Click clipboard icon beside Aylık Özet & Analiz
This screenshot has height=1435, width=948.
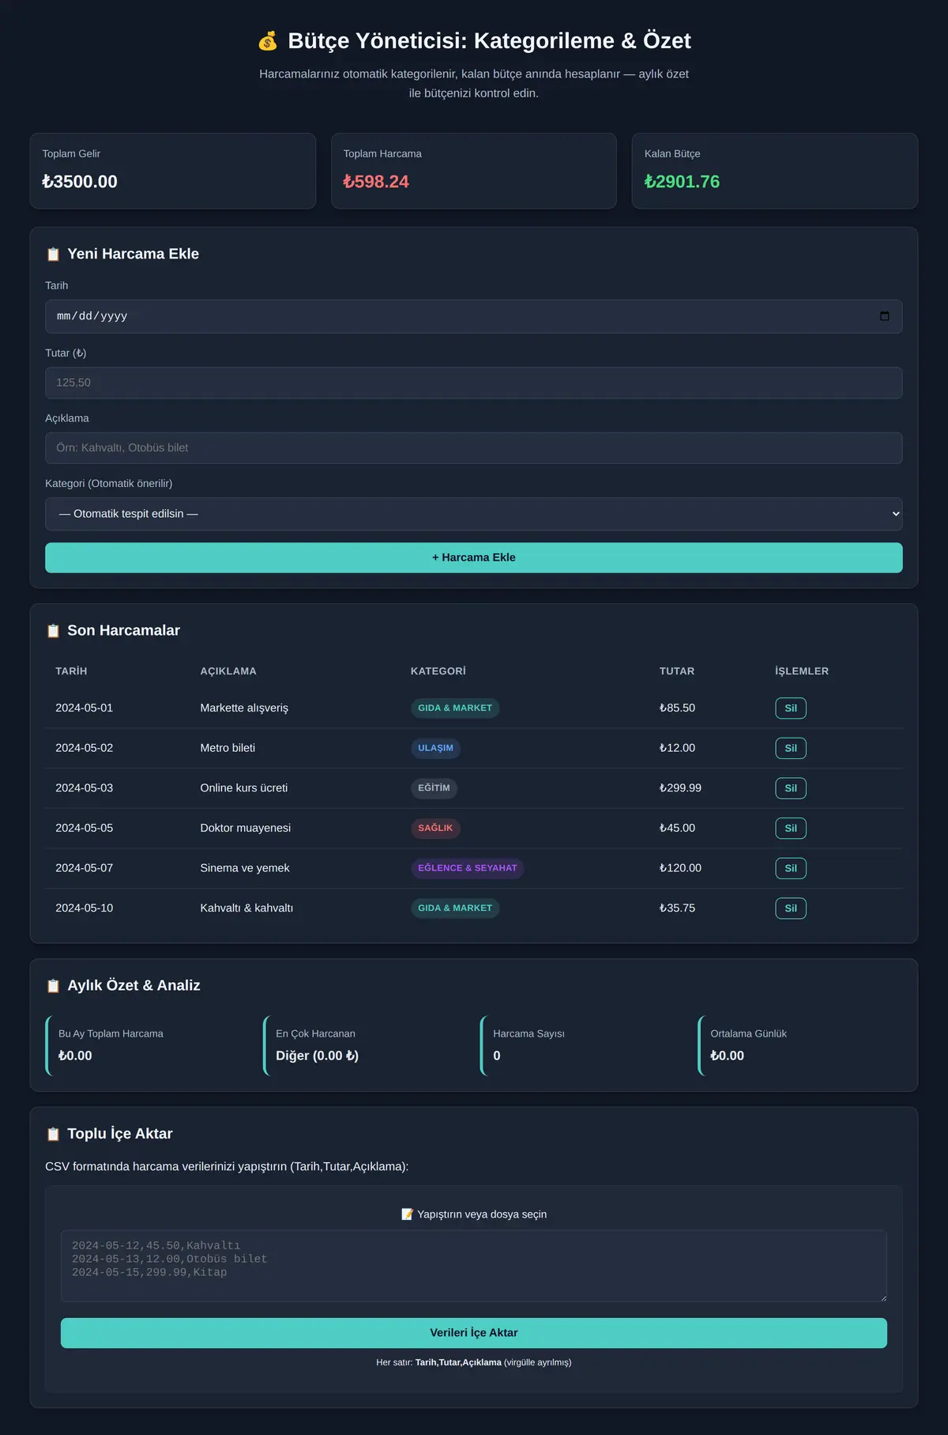click(x=53, y=986)
